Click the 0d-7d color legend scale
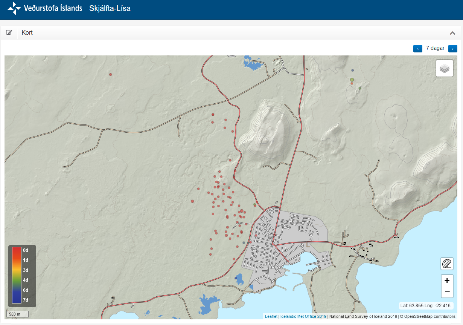Image resolution: width=463 pixels, height=325 pixels. (x=21, y=276)
